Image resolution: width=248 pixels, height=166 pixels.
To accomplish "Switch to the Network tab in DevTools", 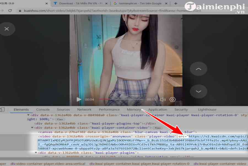I will point(84,110).
